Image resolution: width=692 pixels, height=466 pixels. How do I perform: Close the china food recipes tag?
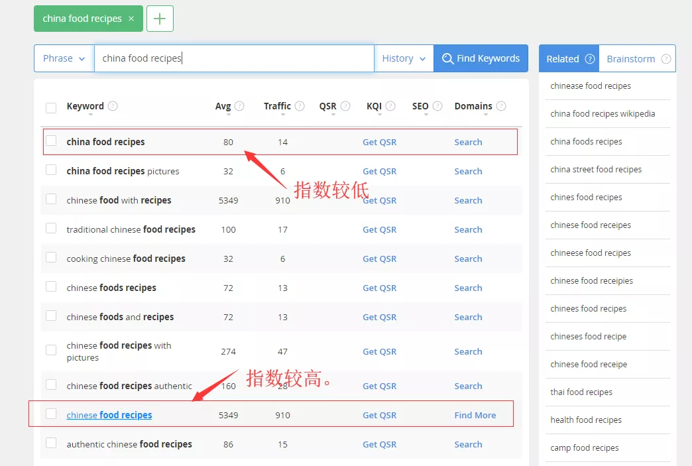(131, 19)
